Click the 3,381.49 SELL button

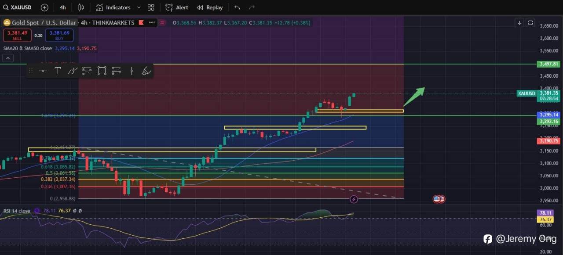[x=17, y=36]
